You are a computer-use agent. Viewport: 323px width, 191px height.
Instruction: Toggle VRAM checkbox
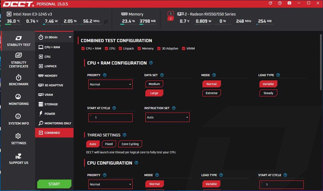(x=183, y=48)
